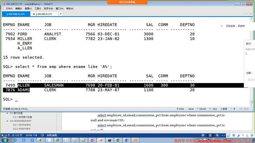The width and height of the screenshot is (255, 143).
Task: Open the 编辑 (Edit) menu
Action: (x=19, y=8)
